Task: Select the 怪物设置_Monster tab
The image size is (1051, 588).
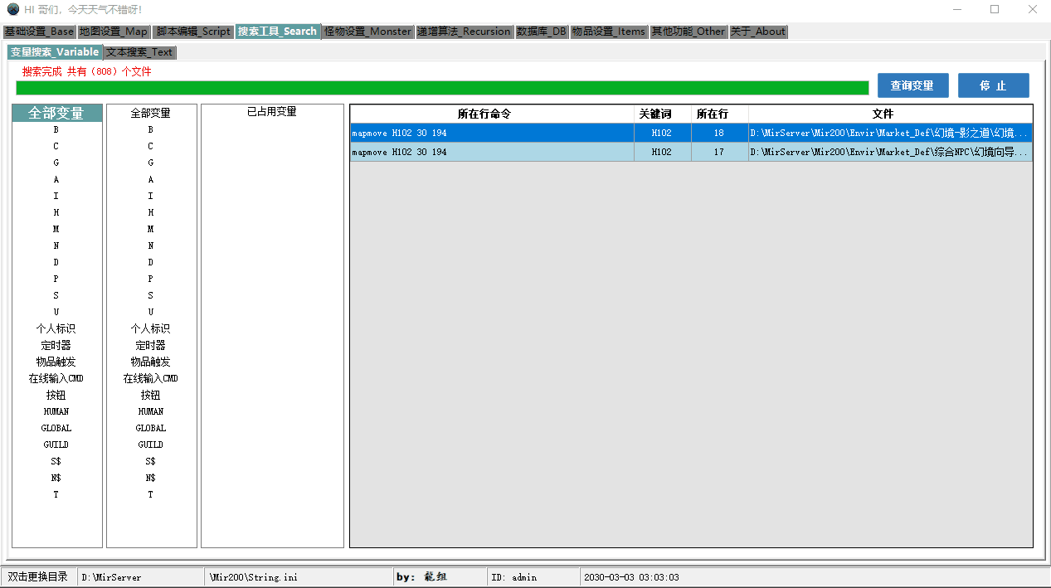Action: tap(368, 31)
